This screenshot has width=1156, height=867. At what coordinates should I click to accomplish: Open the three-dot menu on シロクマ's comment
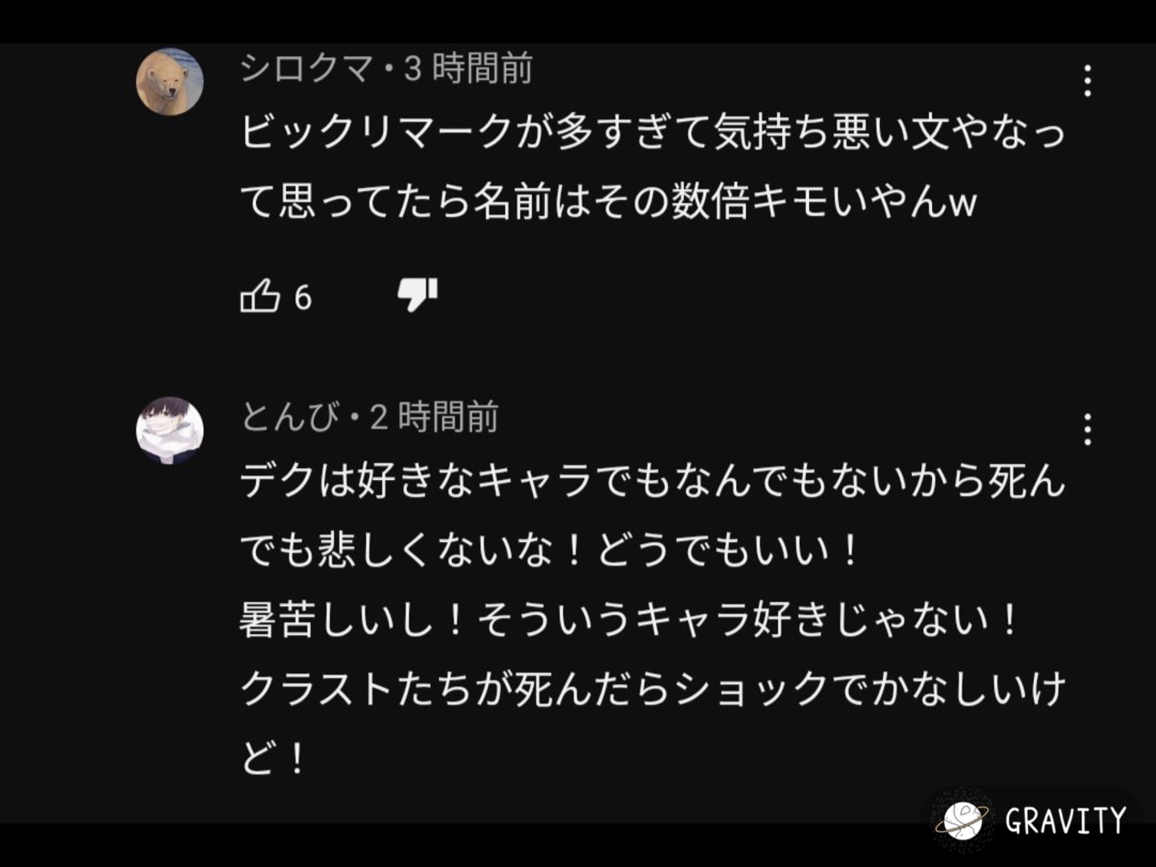click(1088, 80)
